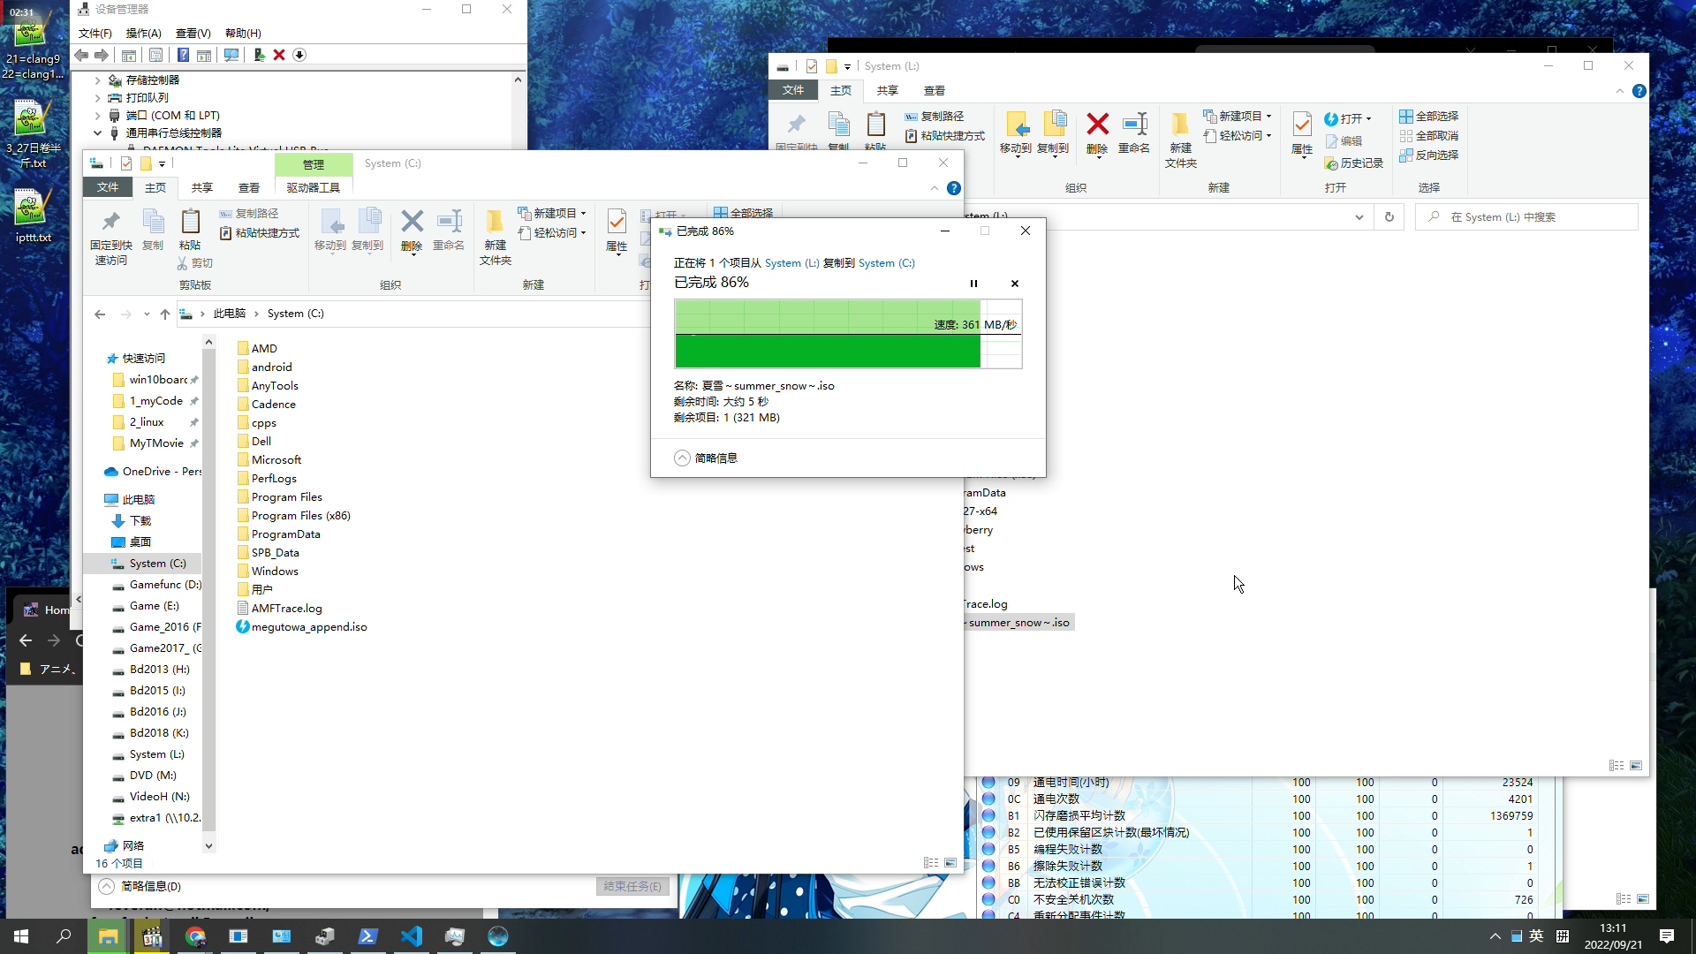
Task: Click refresh button beside System (L:) address bar
Action: (x=1389, y=216)
